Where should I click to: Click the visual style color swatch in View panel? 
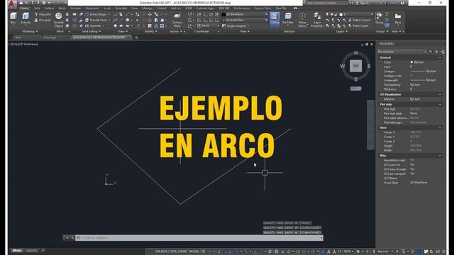point(224,14)
